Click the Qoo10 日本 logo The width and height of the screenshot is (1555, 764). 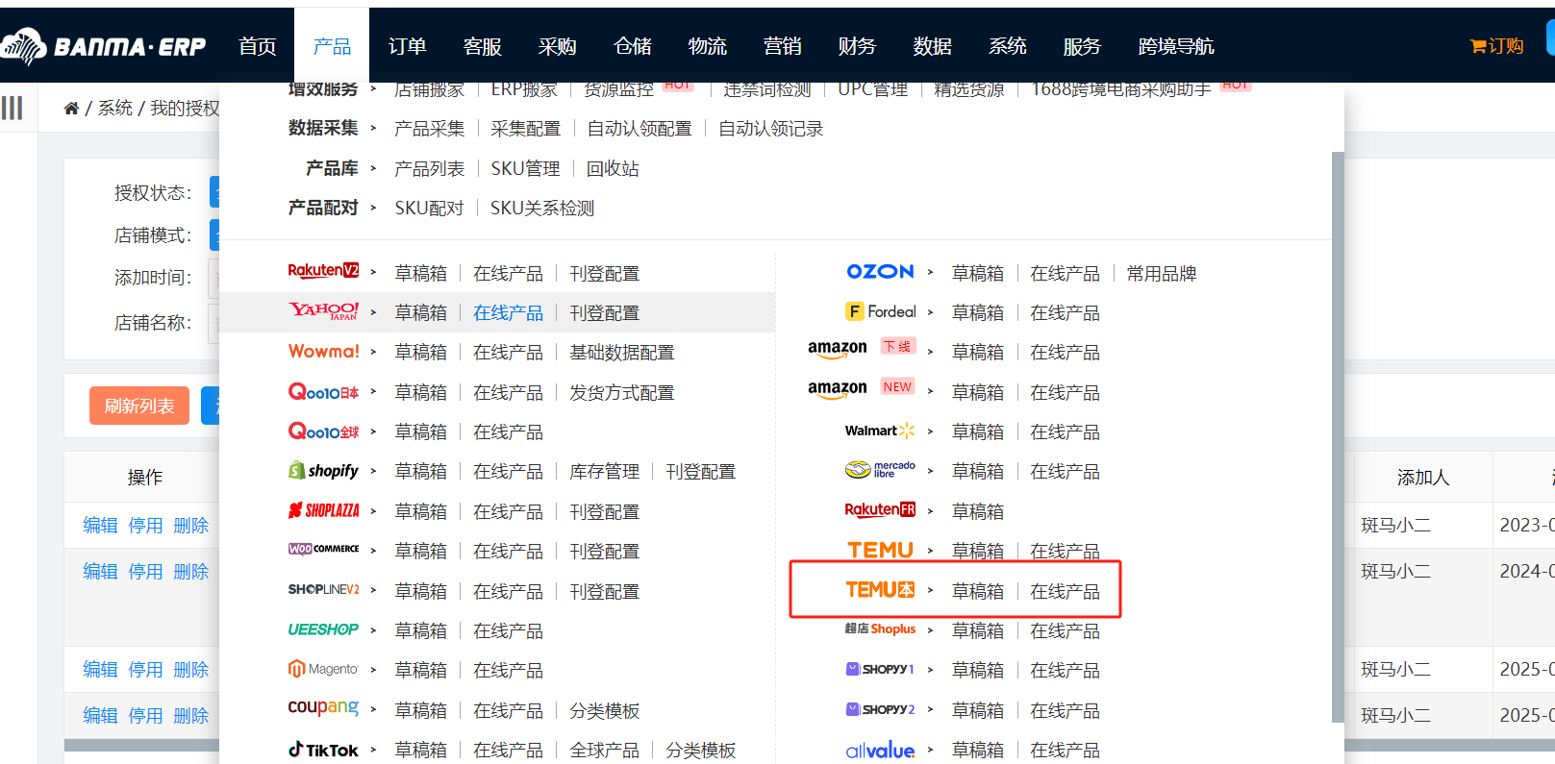click(324, 391)
